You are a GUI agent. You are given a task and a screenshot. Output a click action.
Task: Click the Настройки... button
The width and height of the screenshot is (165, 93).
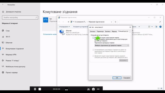(x=123, y=60)
